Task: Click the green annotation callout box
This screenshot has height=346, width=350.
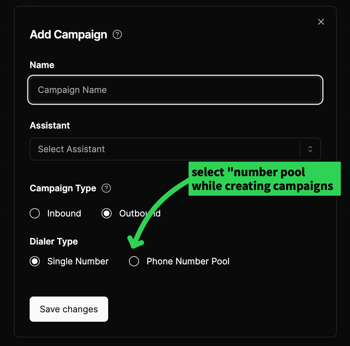Action: pos(265,179)
